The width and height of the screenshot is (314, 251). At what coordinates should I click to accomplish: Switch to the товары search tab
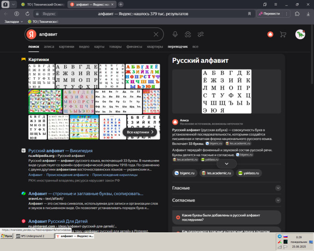[115, 47]
